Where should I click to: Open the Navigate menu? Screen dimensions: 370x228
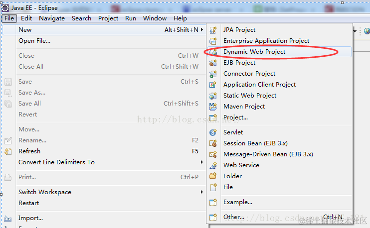tap(52, 18)
